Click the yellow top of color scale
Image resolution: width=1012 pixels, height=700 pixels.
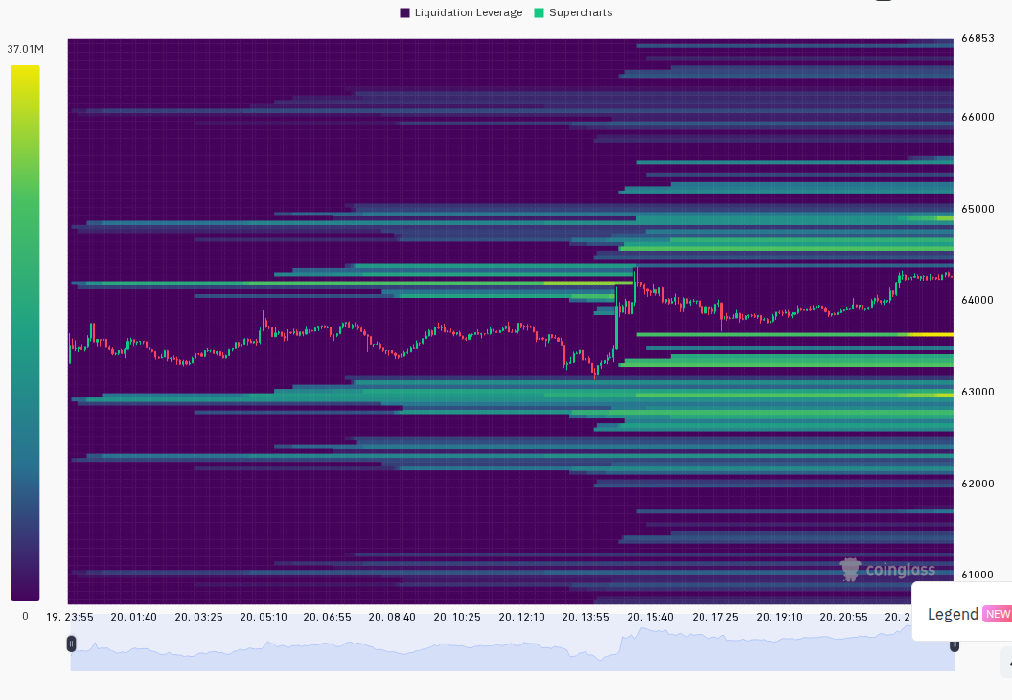[25, 71]
